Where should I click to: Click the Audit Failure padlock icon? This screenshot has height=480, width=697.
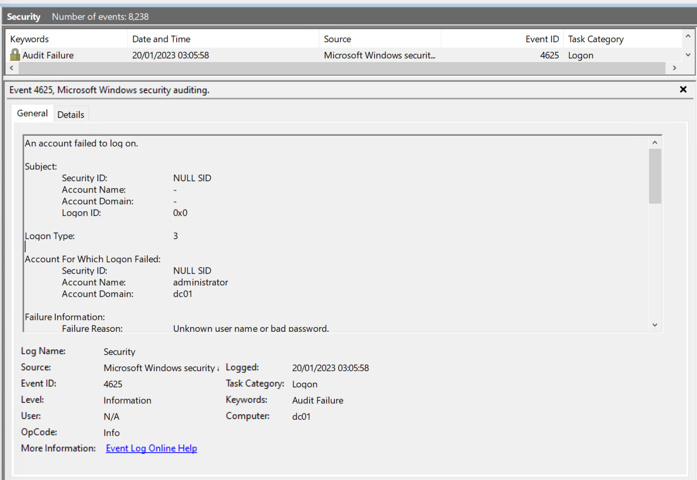point(14,55)
